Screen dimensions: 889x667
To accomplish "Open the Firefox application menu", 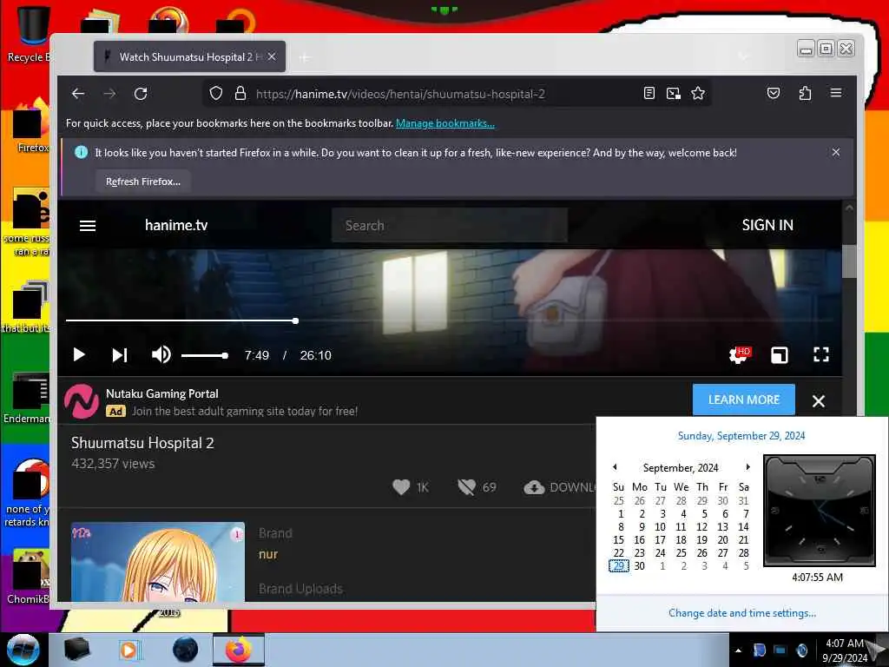I will (x=836, y=92).
